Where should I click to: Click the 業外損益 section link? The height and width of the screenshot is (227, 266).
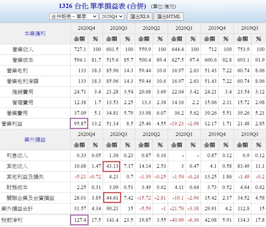click(x=35, y=140)
